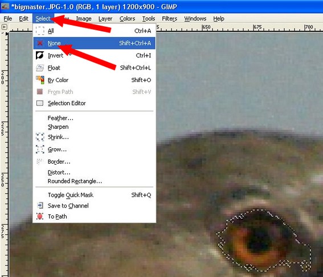Choose Grow... from Select menu
The height and width of the screenshot is (277, 323).
[95, 149]
